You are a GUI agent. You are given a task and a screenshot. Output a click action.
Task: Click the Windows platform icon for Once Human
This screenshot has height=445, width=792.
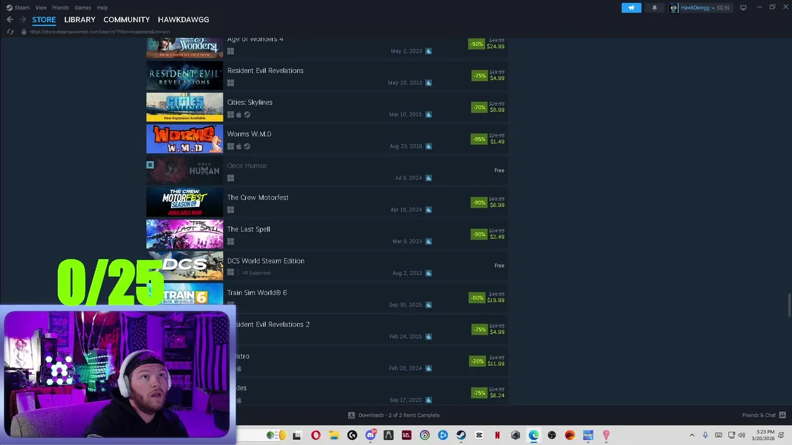pyautogui.click(x=230, y=178)
